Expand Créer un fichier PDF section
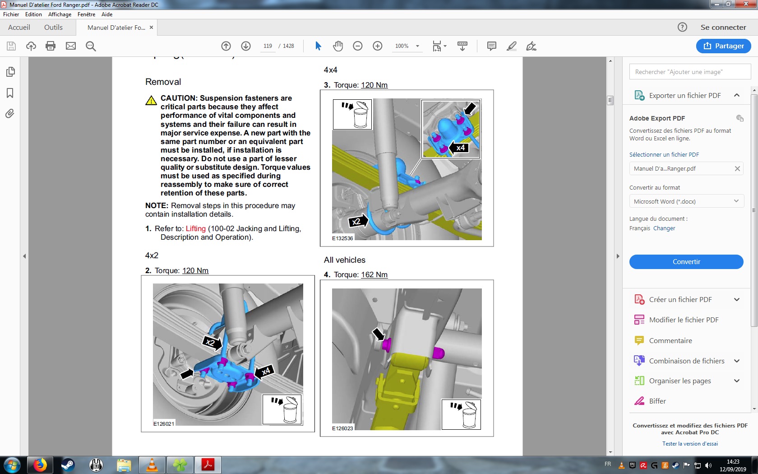The height and width of the screenshot is (474, 758). 737,299
